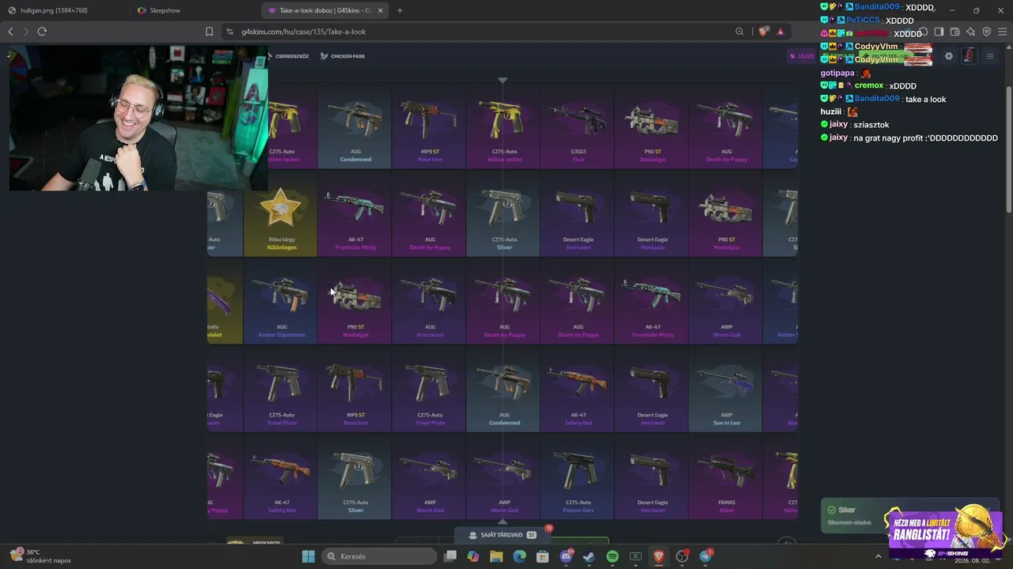
Task: Open Spotify from the taskbar
Action: 613,556
